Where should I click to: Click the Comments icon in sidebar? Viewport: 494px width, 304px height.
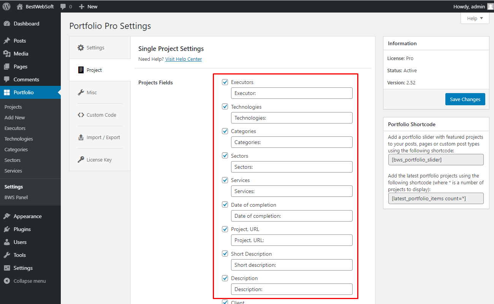point(7,79)
